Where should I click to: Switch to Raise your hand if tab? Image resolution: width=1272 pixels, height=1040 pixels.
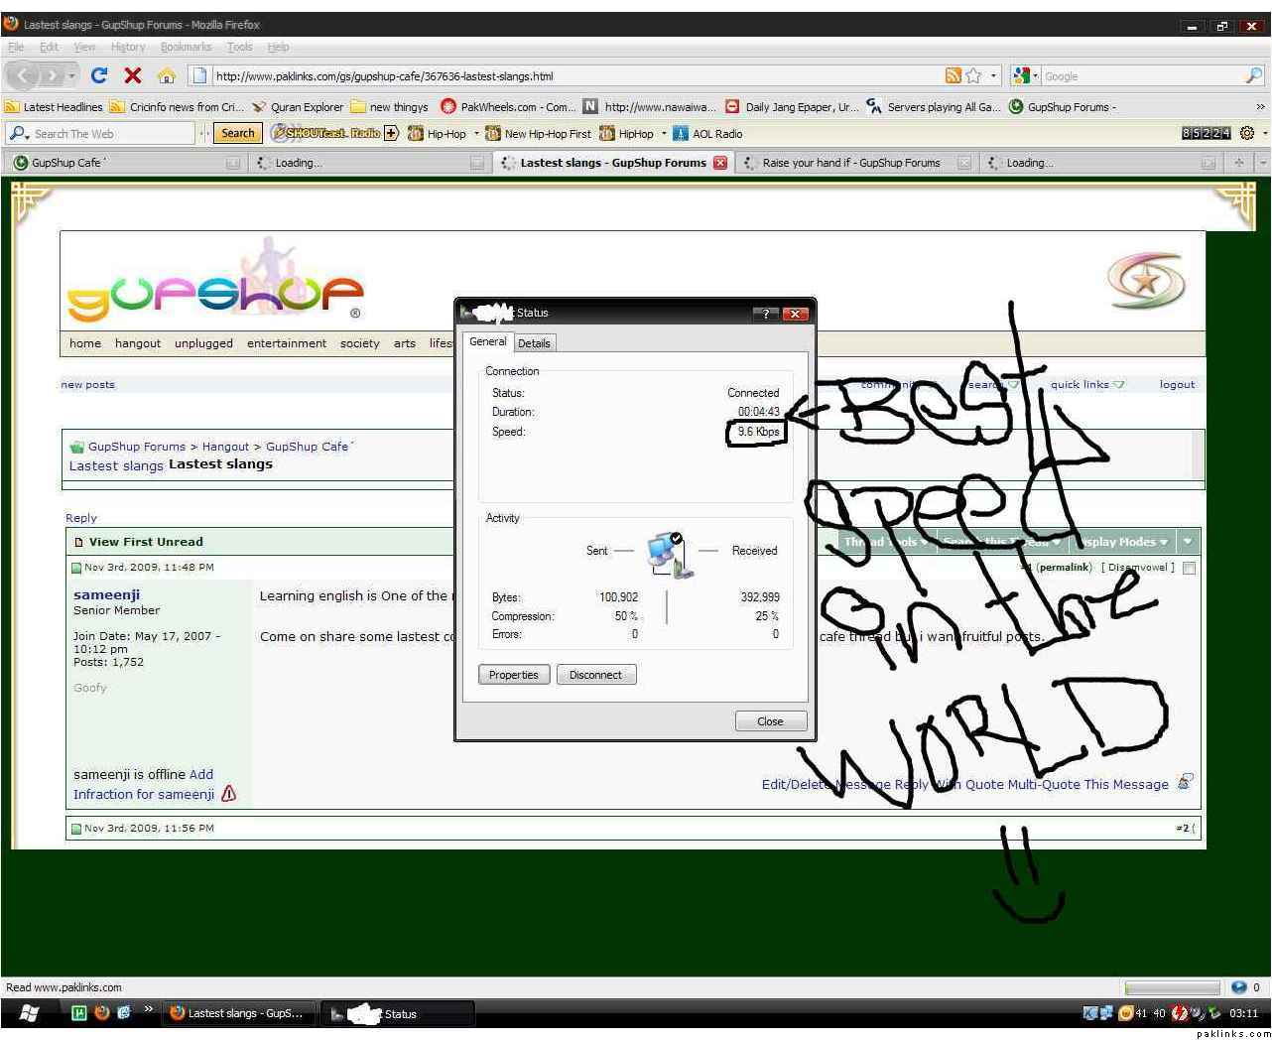(850, 163)
